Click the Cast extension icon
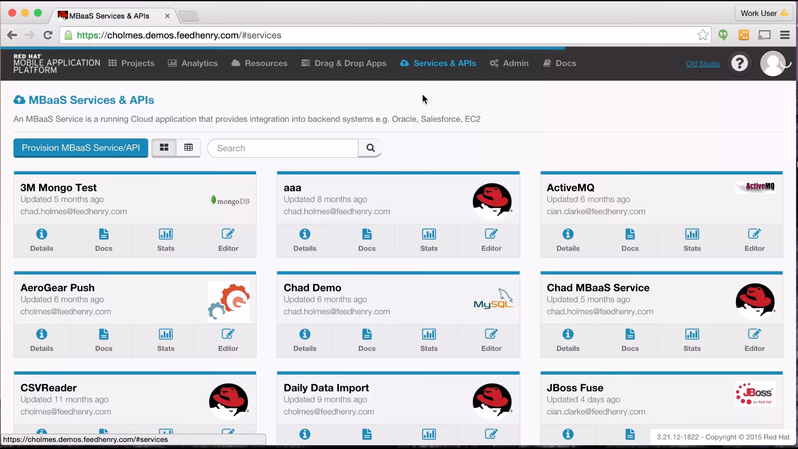 764,35
